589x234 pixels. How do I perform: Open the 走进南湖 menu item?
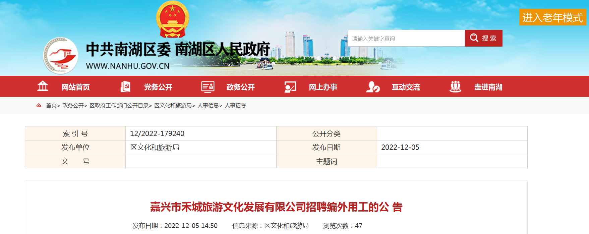pos(488,87)
